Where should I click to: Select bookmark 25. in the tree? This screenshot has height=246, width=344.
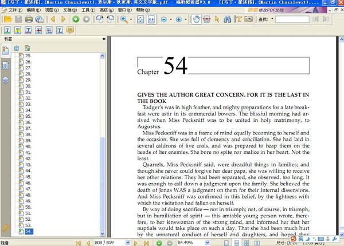tap(28, 55)
